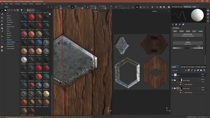The width and height of the screenshot is (210, 118).
Task: Toggle the height material channel
Action: point(200,31)
